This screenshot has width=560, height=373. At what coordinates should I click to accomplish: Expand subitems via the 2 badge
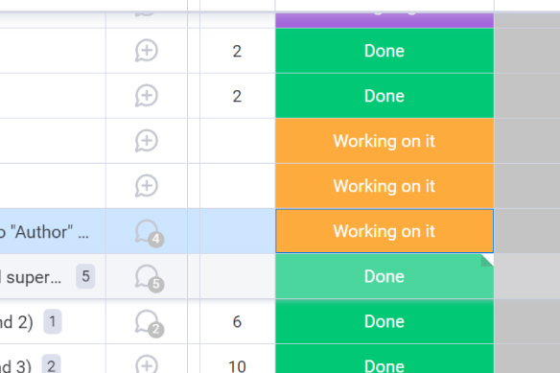51,365
